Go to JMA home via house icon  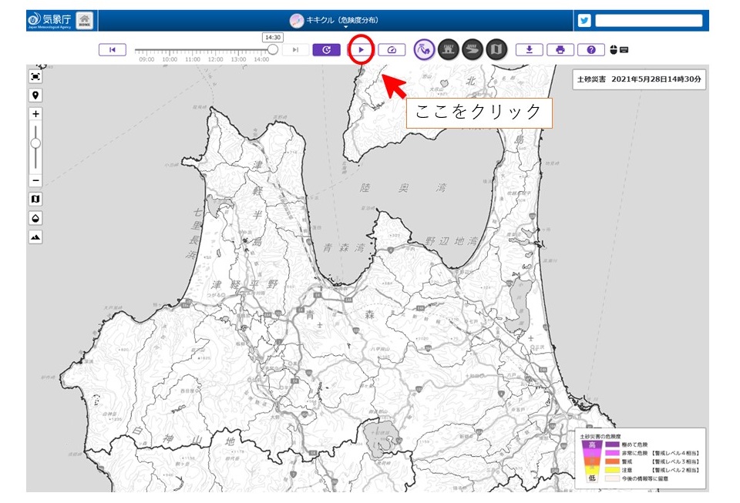[x=85, y=20]
